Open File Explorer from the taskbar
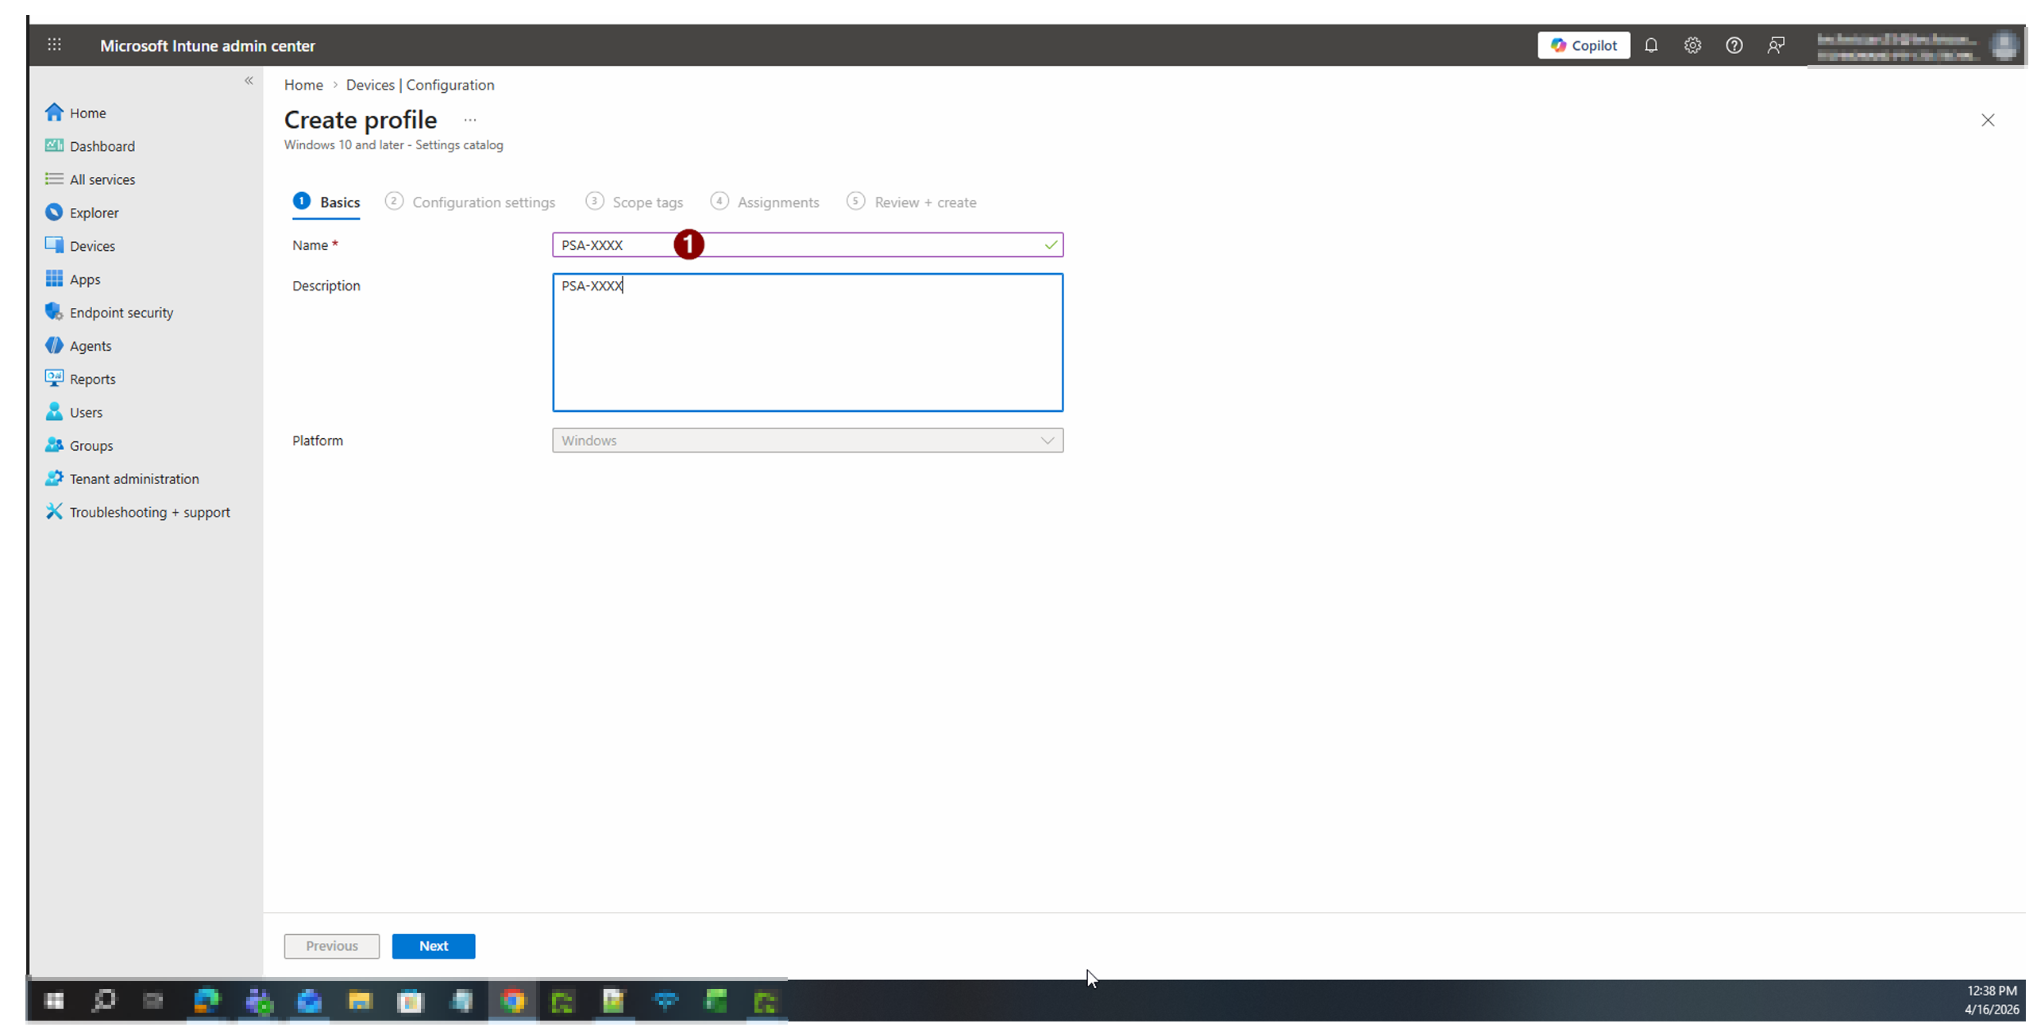Screen dimensions: 2033x1027 pos(361,1002)
